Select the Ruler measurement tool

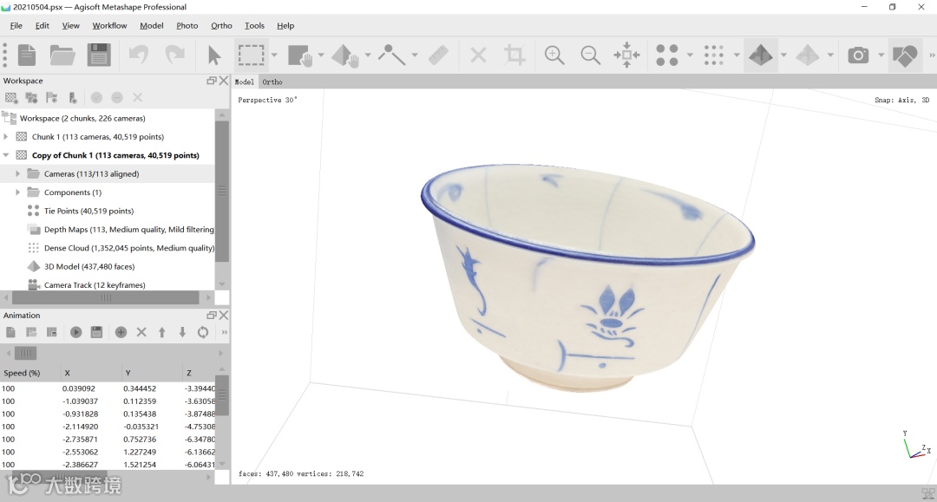tap(438, 55)
